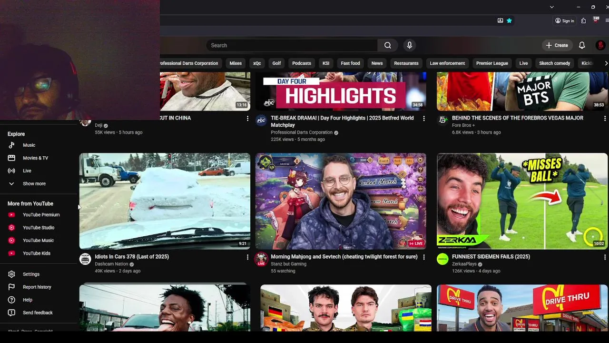Open options menu for ForeBros Vegas Major video
This screenshot has height=343, width=609.
(605, 119)
